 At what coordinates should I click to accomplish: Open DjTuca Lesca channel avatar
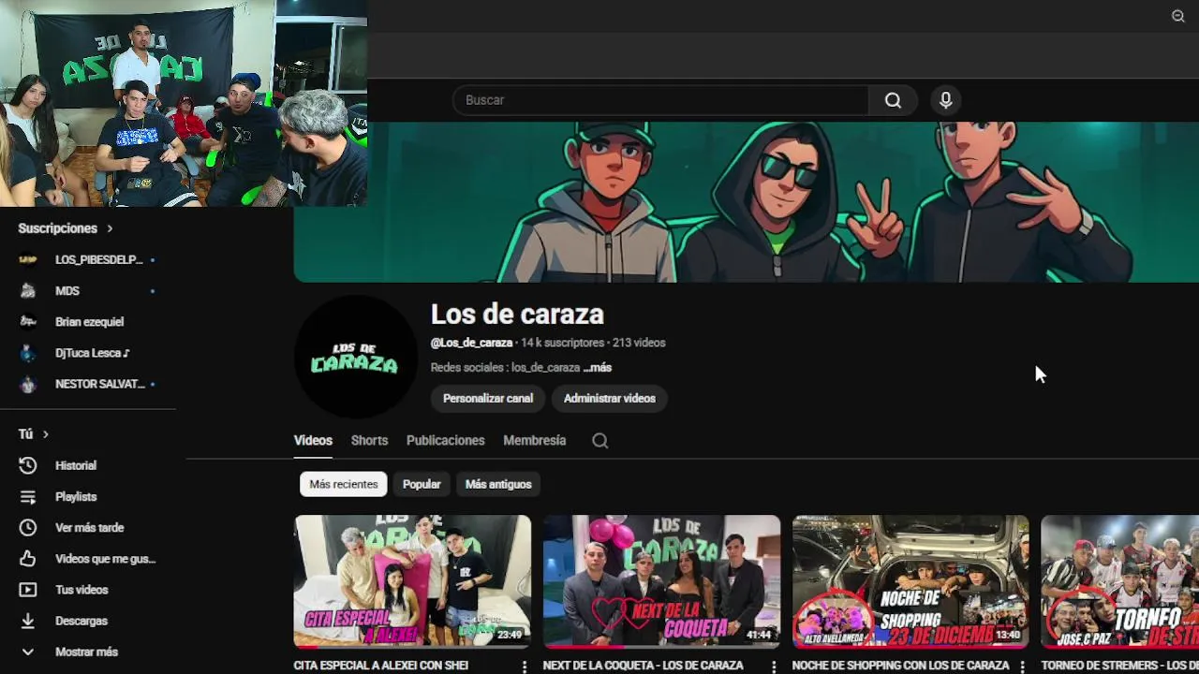point(28,353)
